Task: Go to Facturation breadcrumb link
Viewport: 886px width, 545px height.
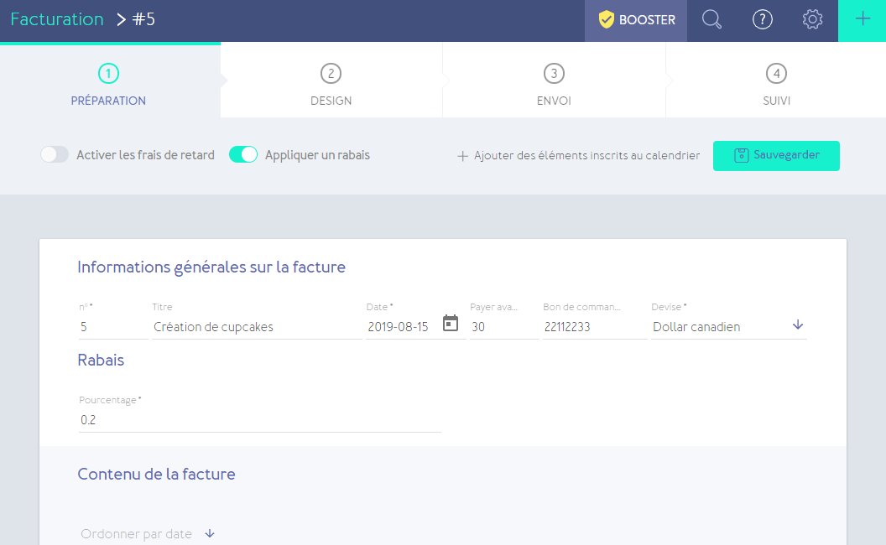Action: pos(57,20)
